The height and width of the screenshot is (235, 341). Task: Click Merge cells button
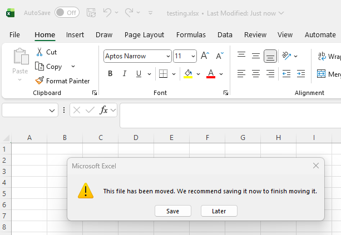(329, 74)
